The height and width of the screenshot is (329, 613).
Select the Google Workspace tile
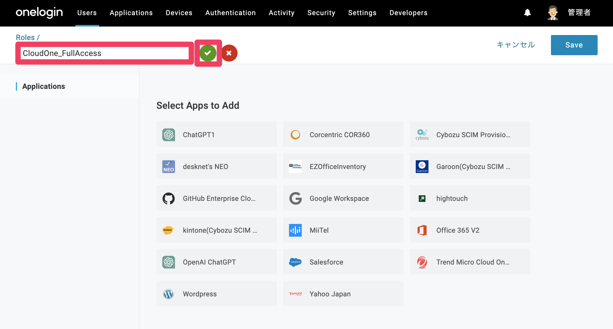pyautogui.click(x=343, y=198)
